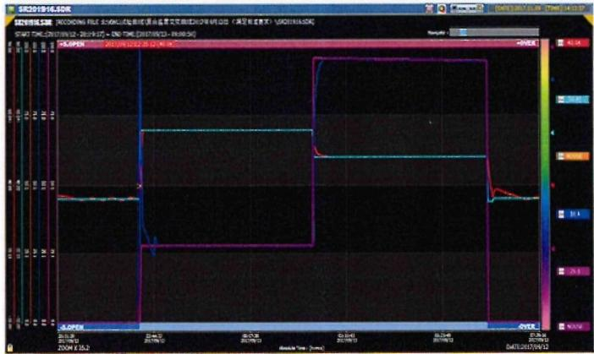The width and height of the screenshot is (594, 354).
Task: Select the -S.OPEN label at chart bottom-left
Action: point(69,324)
